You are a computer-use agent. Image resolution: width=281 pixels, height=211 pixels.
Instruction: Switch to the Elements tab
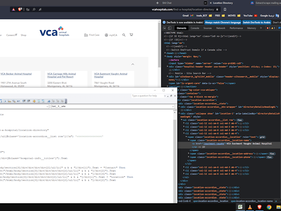[x=181, y=28]
